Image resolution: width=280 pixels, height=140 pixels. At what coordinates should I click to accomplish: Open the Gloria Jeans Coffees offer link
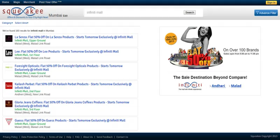(x=72, y=104)
